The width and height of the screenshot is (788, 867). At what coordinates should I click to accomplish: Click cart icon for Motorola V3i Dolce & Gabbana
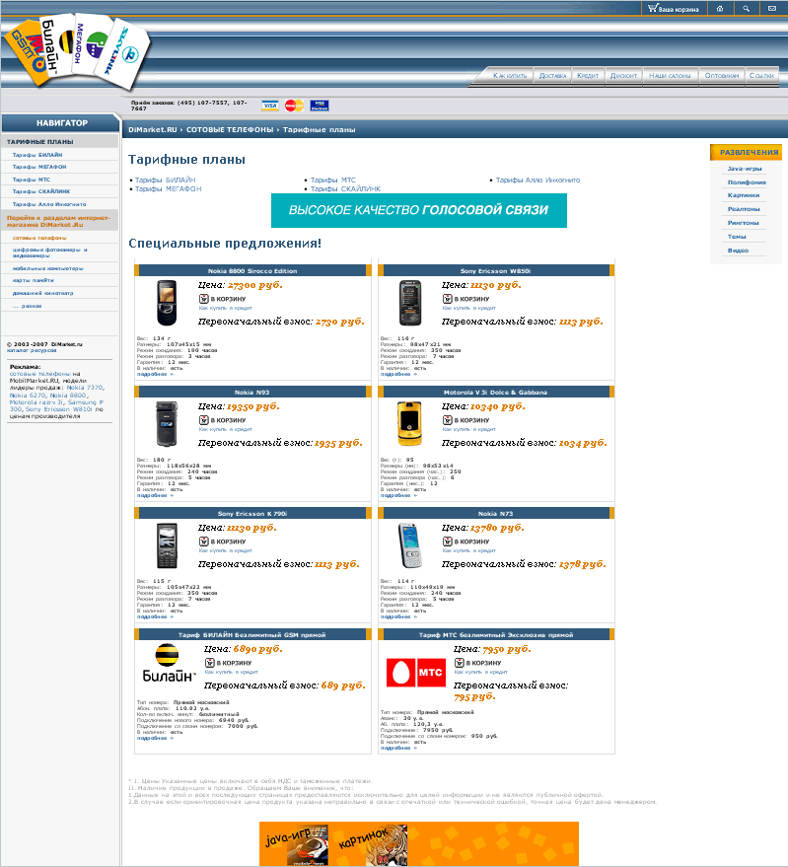coord(447,420)
